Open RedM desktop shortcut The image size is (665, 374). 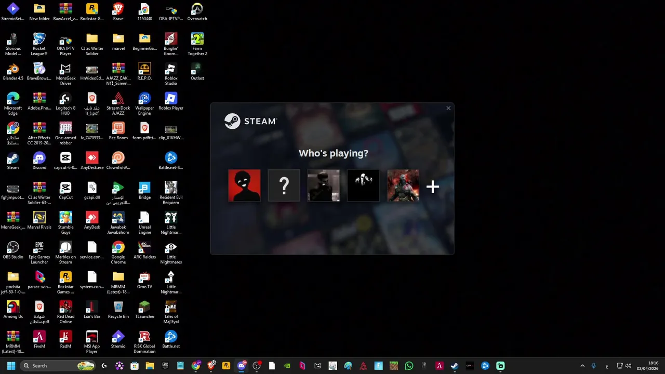coord(65,340)
